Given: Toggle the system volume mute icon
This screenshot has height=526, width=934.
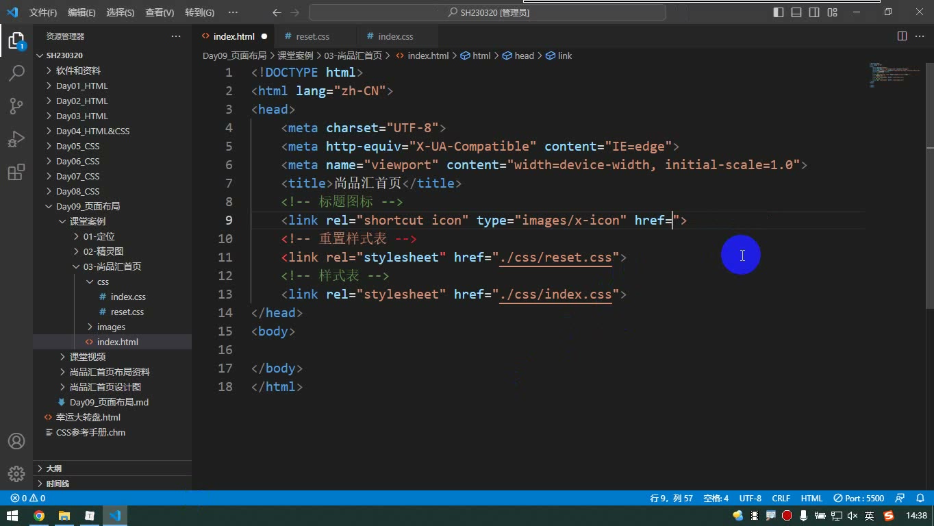Looking at the screenshot, I should (x=853, y=516).
